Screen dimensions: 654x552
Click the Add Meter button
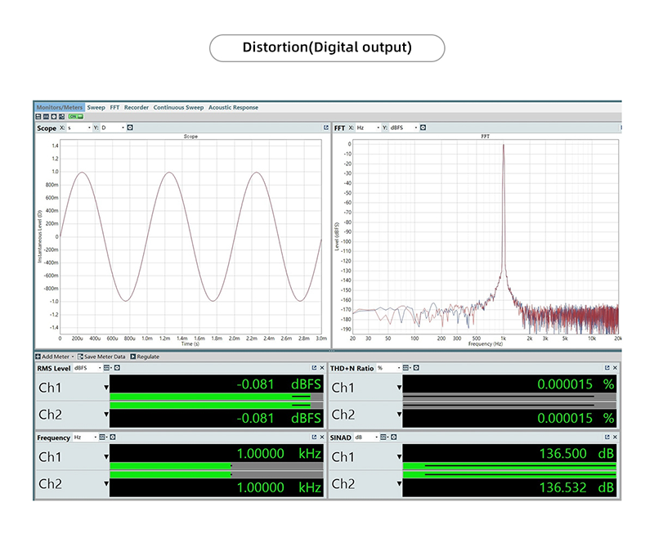click(56, 357)
